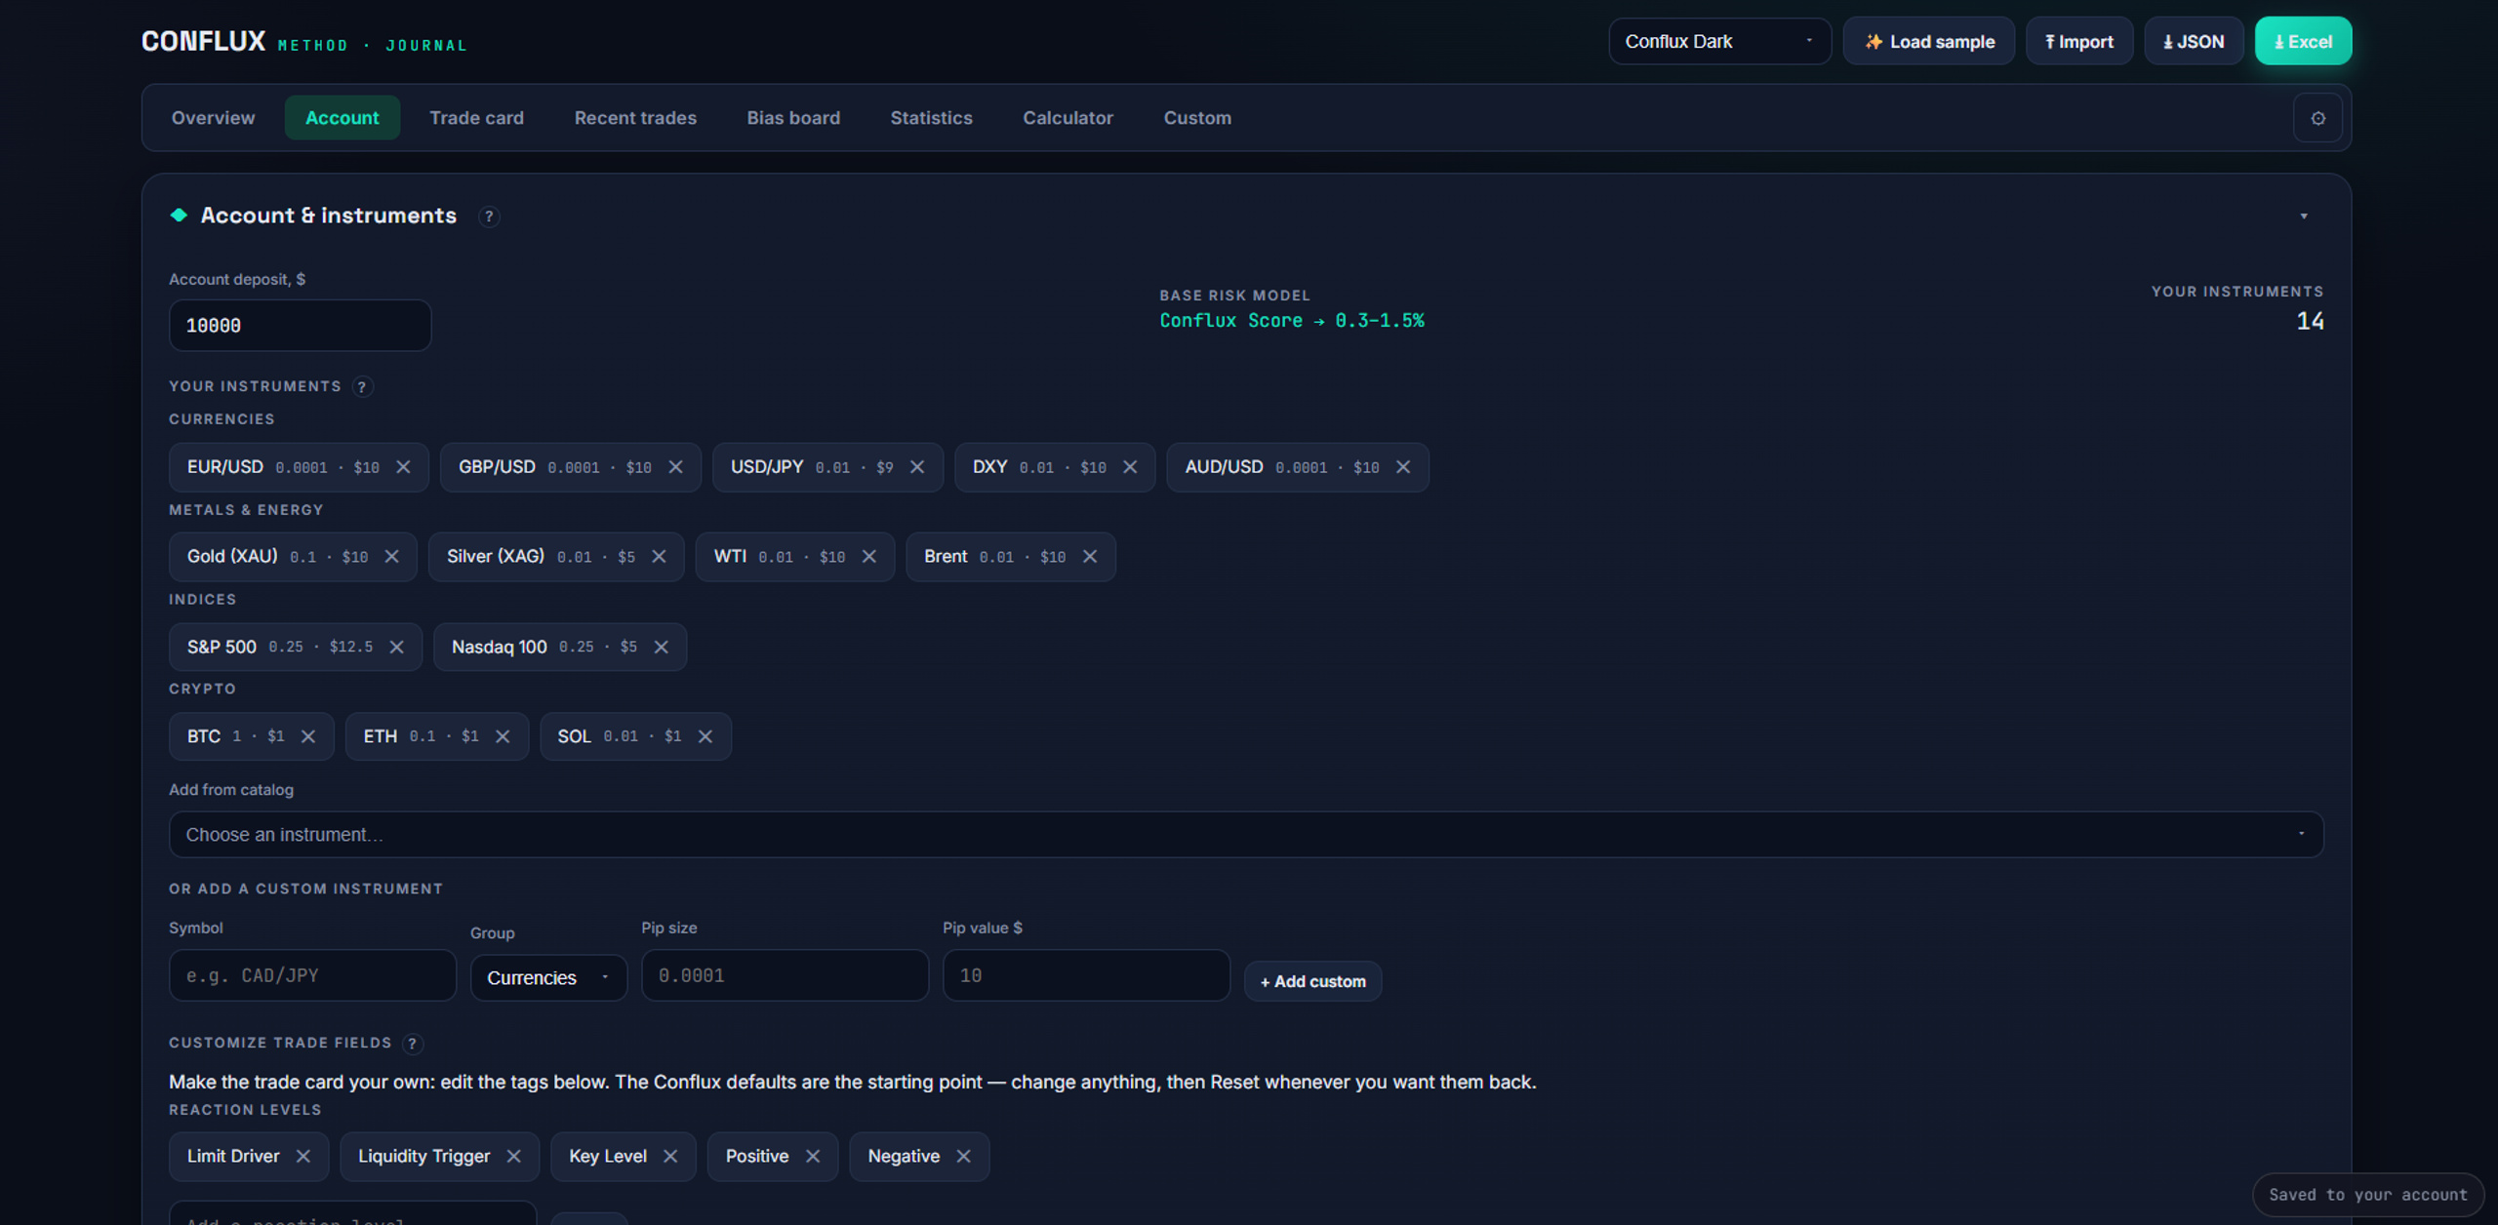Remove the EUR/USD instrument chip
Image resolution: width=2498 pixels, height=1225 pixels.
point(403,467)
